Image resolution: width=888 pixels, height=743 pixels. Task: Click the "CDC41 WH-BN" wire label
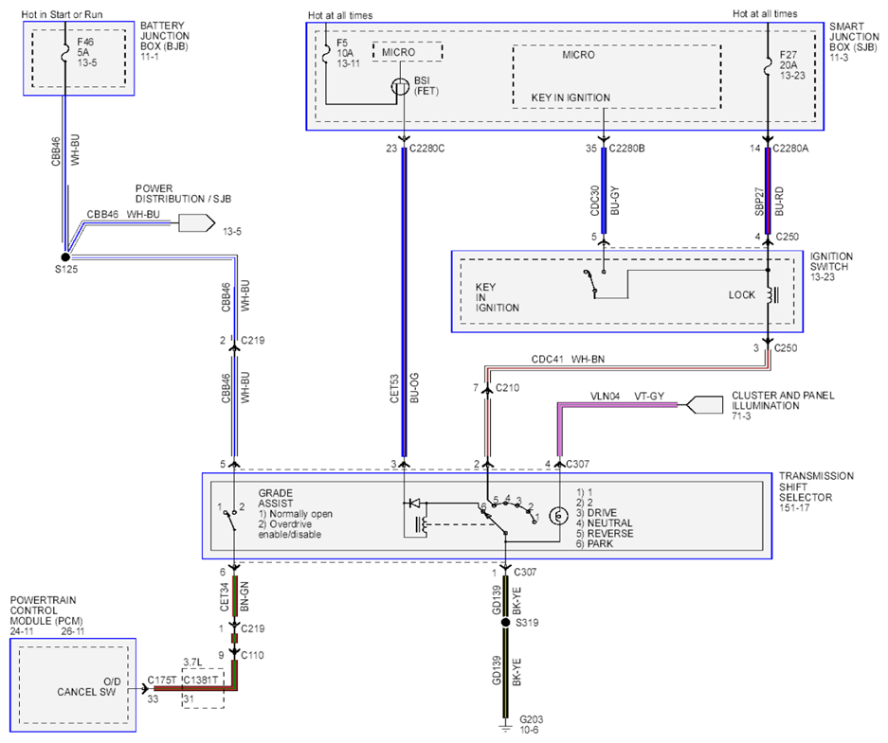(x=568, y=359)
